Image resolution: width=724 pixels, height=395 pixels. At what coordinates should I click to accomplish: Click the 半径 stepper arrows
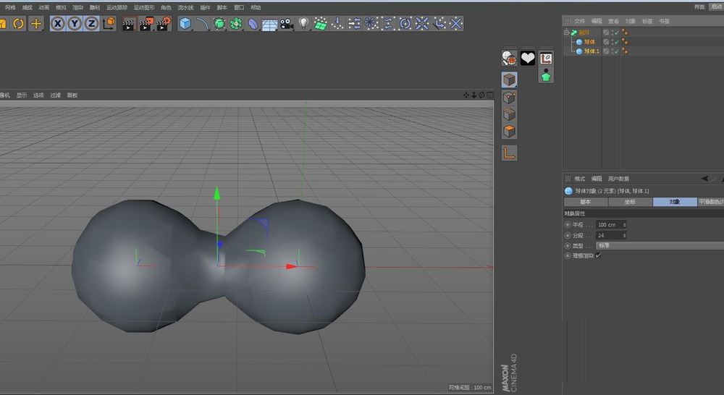click(623, 225)
